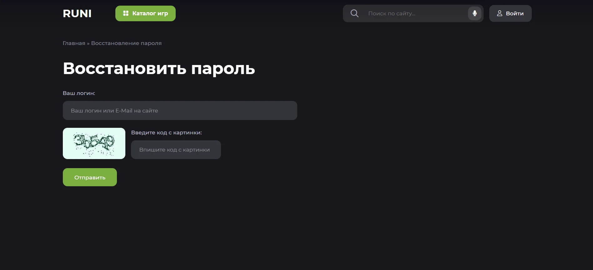
Task: Click the Восстановление пароля breadcrumb item
Action: [x=126, y=43]
